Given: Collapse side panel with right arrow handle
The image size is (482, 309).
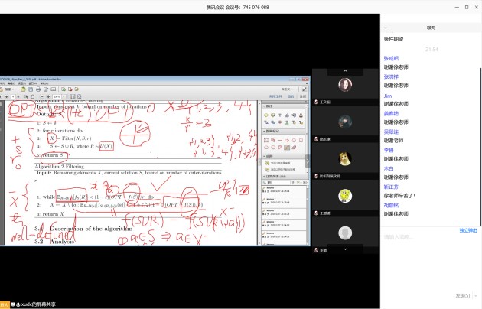Looking at the screenshot, I should [308, 161].
